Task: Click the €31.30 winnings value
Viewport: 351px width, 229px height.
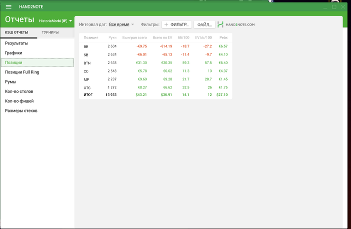Action: tap(141, 62)
